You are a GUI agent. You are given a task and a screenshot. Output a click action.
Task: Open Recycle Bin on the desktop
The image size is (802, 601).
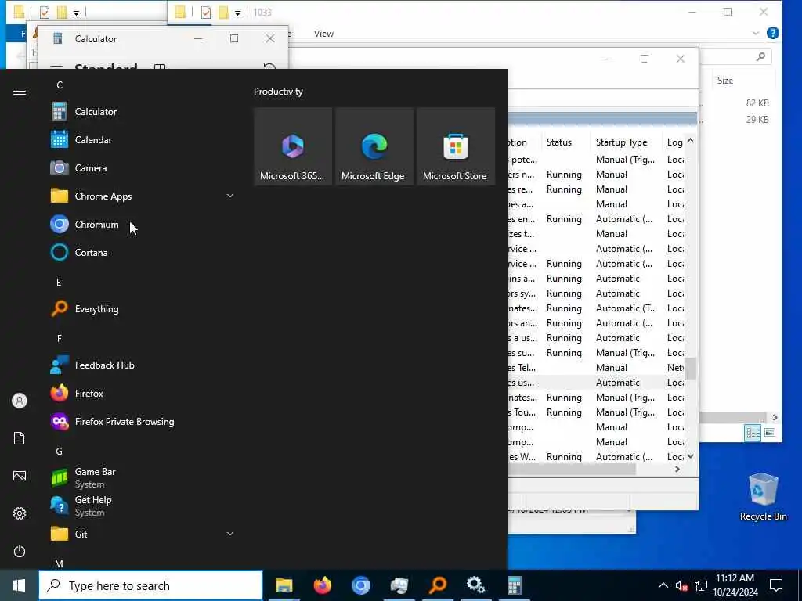pyautogui.click(x=763, y=496)
